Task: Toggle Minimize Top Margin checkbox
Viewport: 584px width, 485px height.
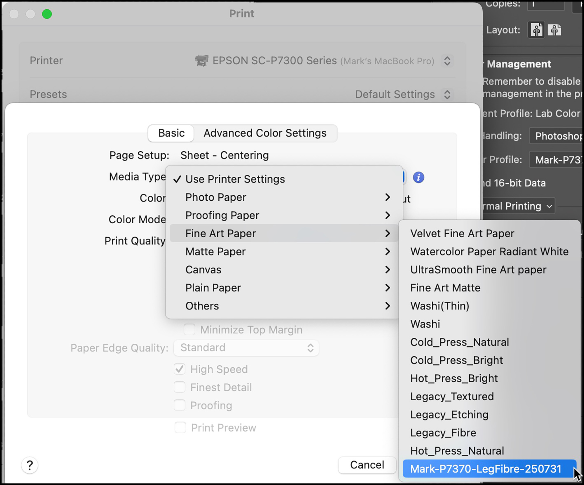Action: pyautogui.click(x=189, y=330)
